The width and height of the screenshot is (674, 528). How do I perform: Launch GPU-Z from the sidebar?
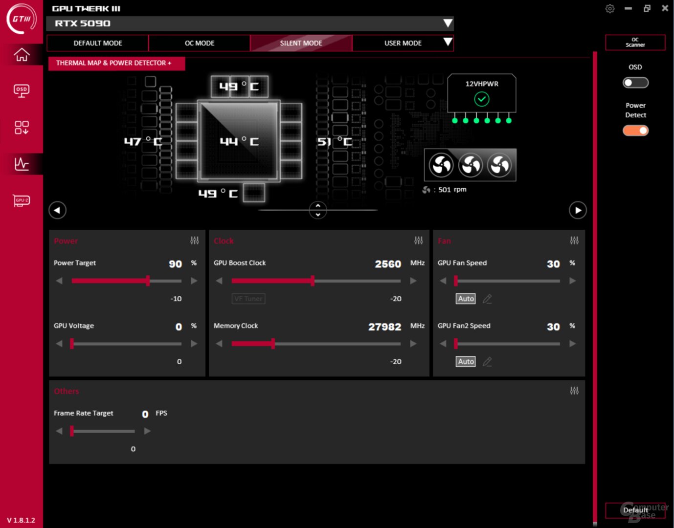point(22,200)
